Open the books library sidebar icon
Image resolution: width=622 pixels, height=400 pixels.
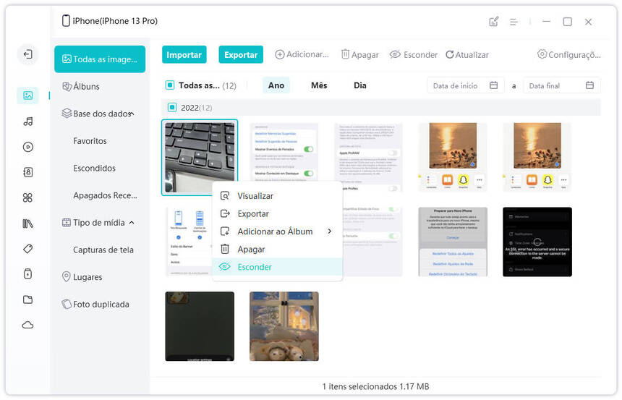[27, 224]
